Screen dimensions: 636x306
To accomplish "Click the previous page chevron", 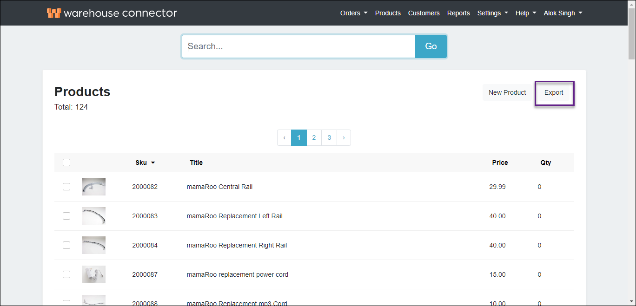I will [x=284, y=137].
